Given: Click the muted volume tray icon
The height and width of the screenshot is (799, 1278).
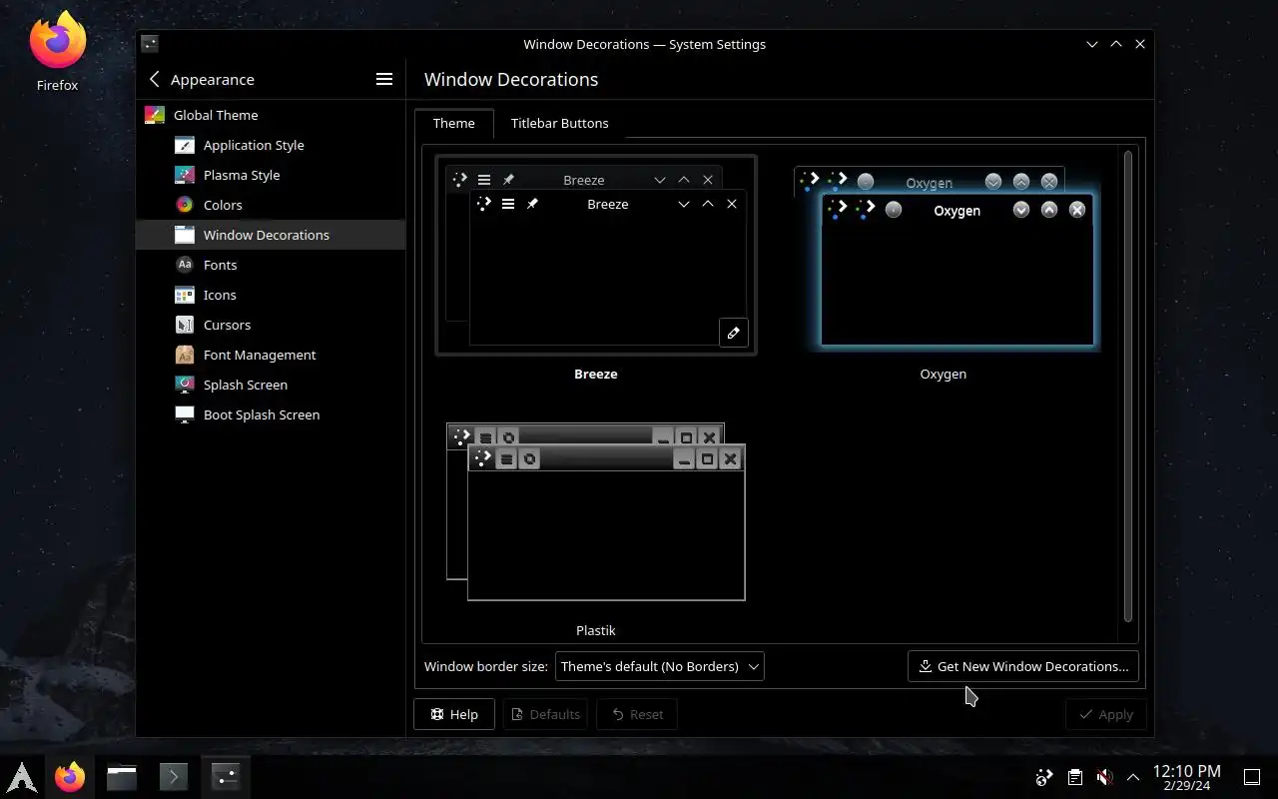Looking at the screenshot, I should coord(1104,777).
